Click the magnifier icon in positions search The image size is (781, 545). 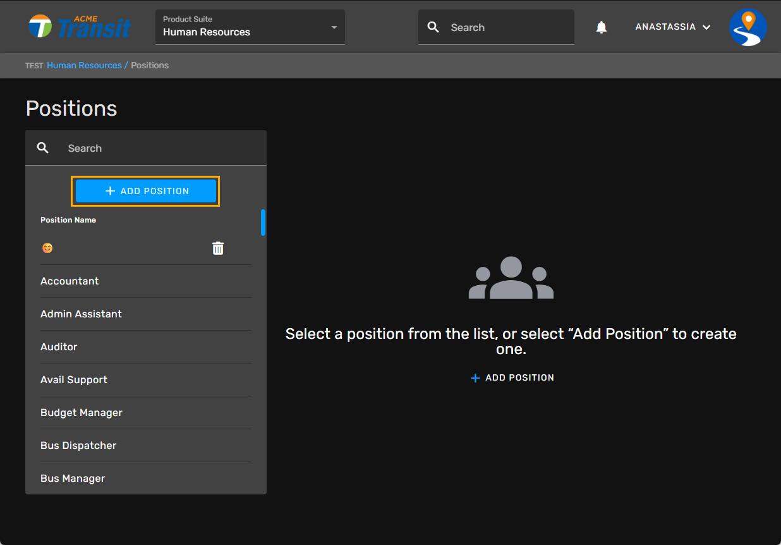pos(43,148)
